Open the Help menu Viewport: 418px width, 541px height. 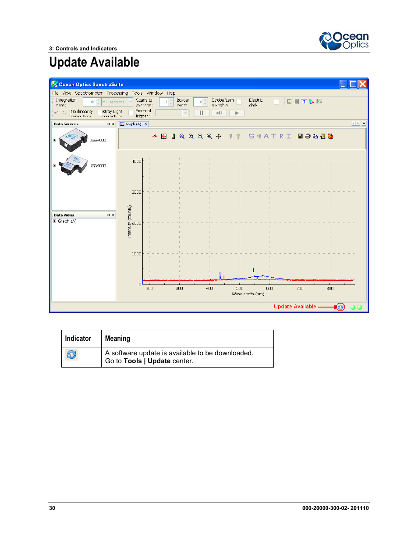[171, 93]
